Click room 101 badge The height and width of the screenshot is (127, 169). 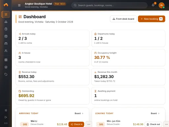coord(101,124)
